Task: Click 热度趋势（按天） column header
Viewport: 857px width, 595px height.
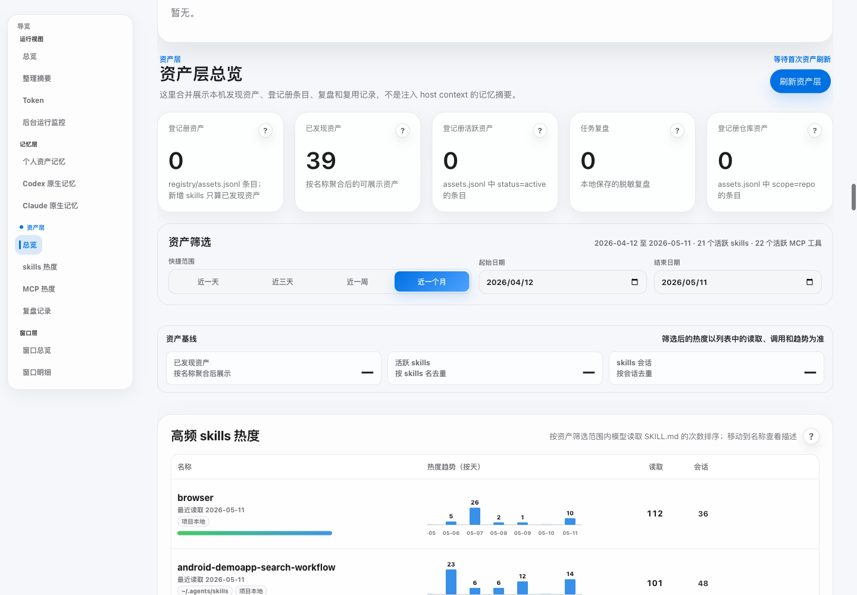Action: pos(454,467)
